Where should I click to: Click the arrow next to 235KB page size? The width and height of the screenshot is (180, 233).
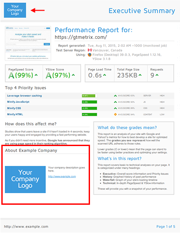140,75
